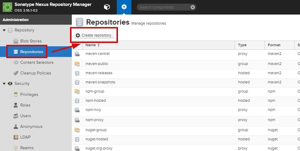Click the Security officer icon

[x=10, y=84]
